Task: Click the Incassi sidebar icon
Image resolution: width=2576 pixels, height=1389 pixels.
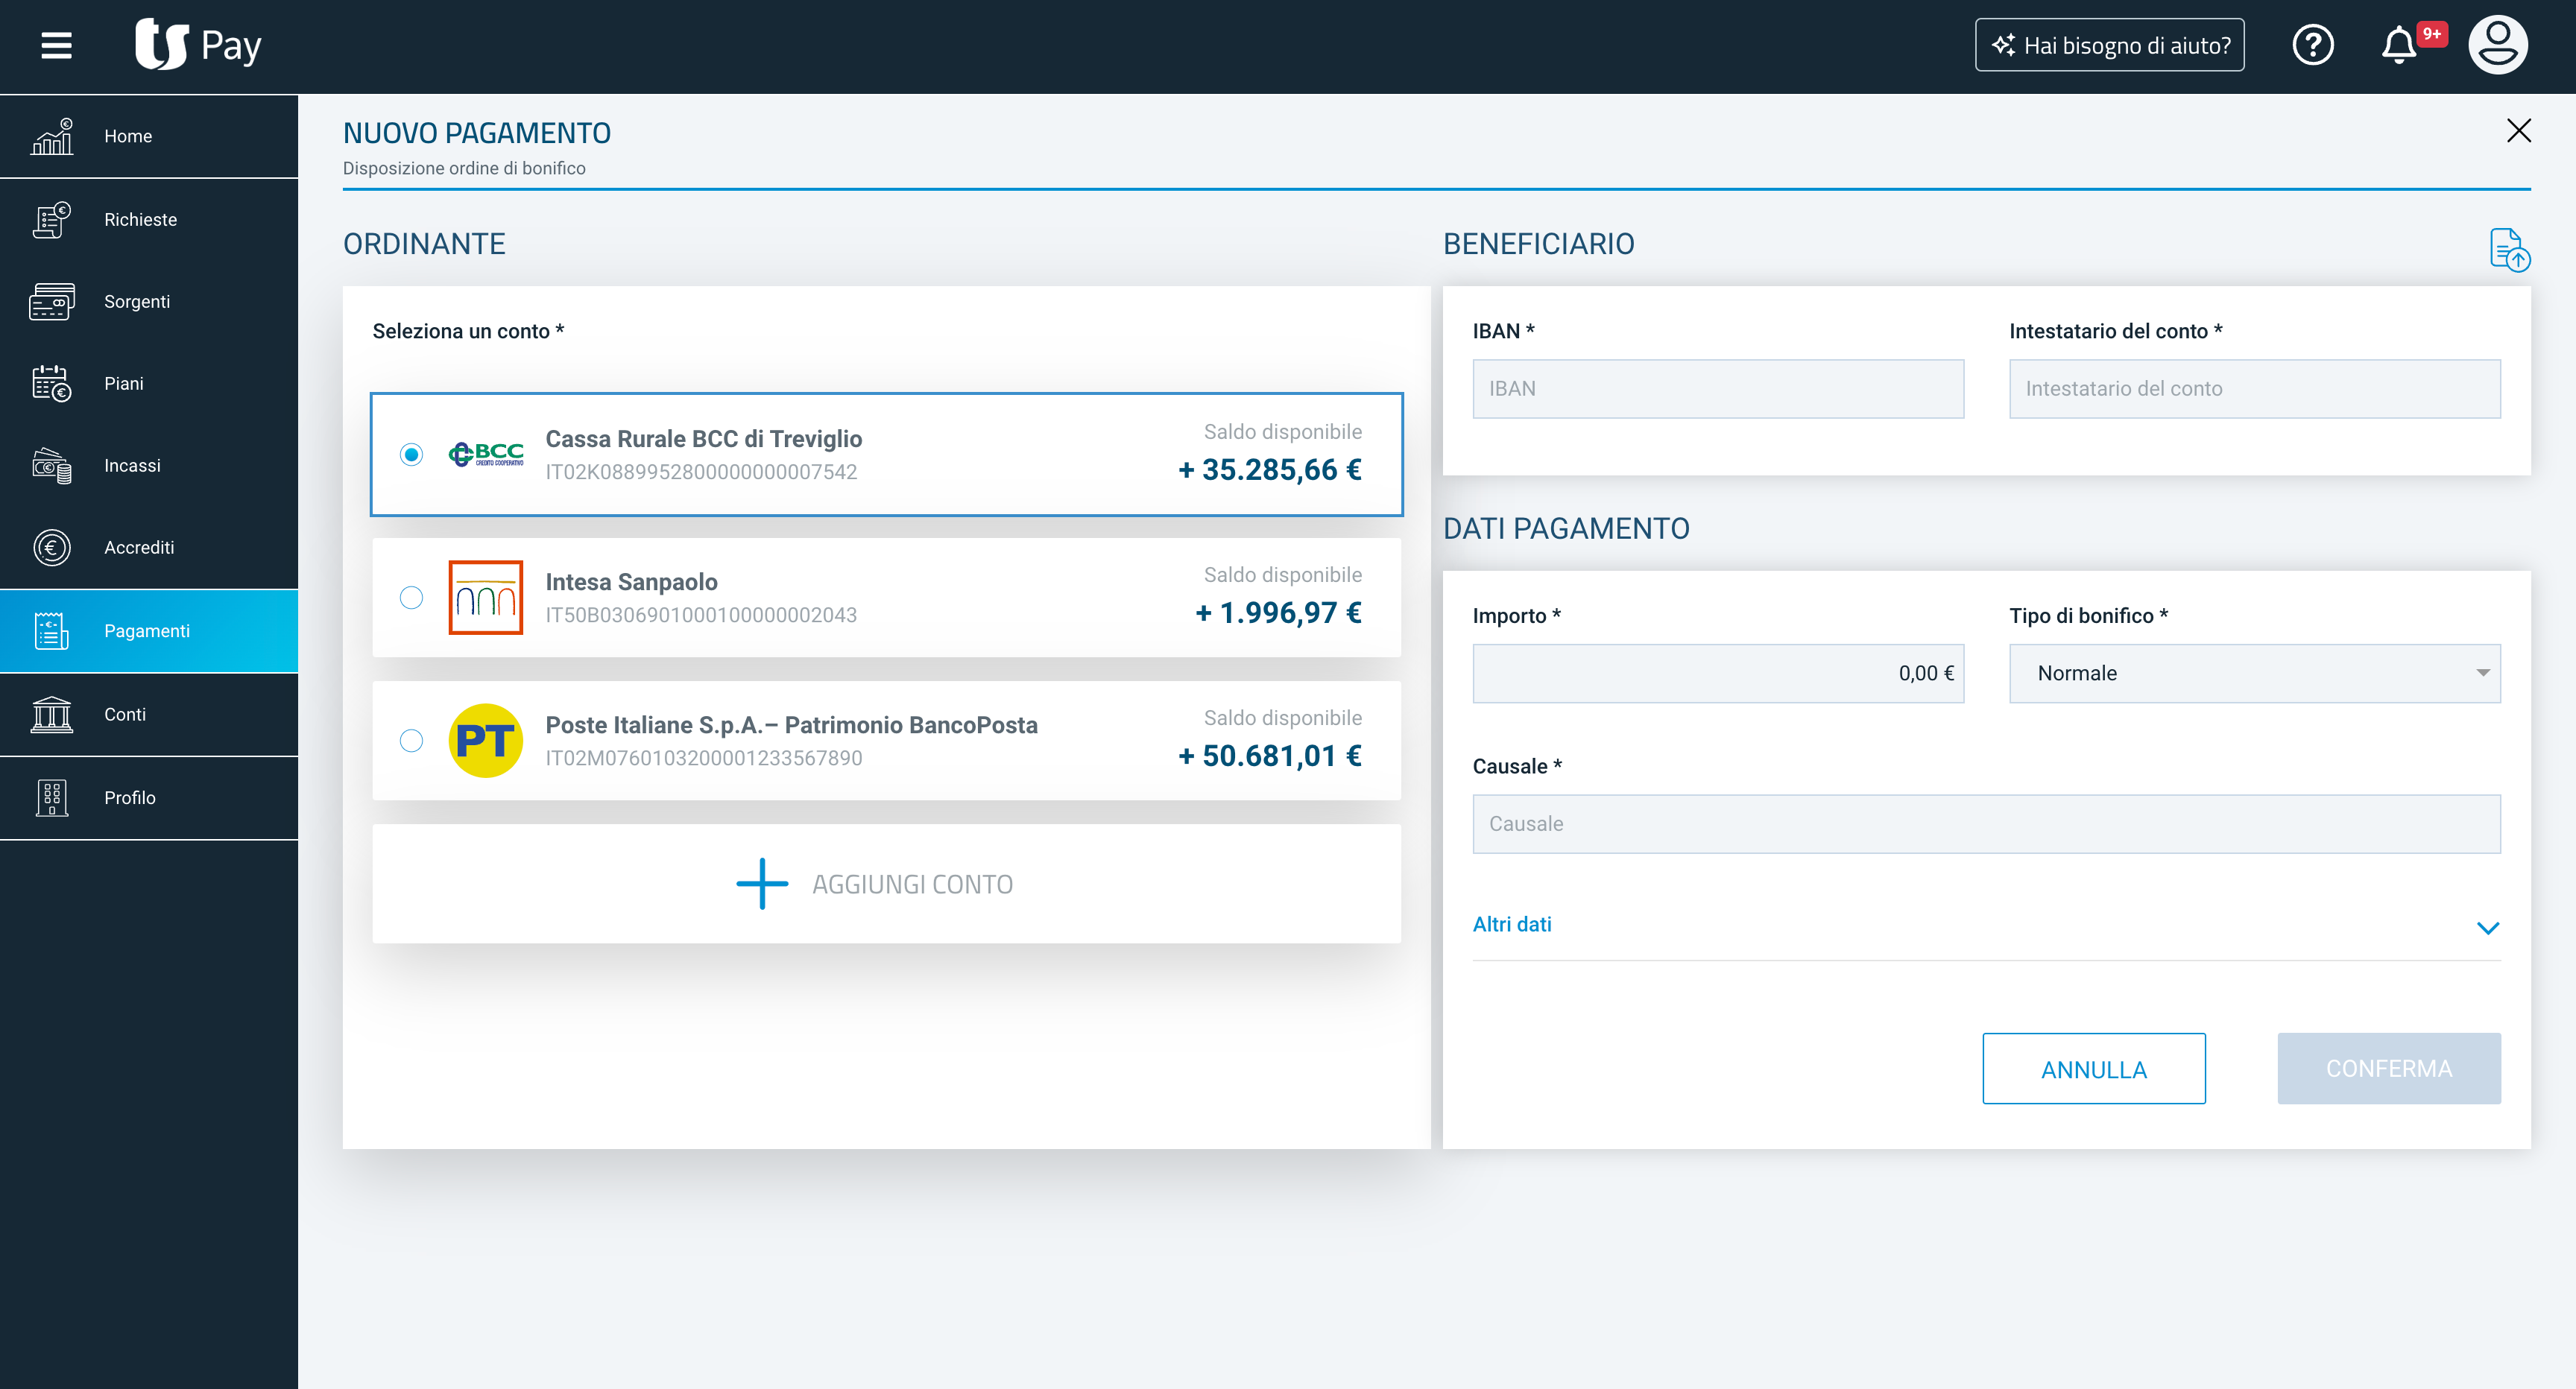Action: tap(51, 465)
